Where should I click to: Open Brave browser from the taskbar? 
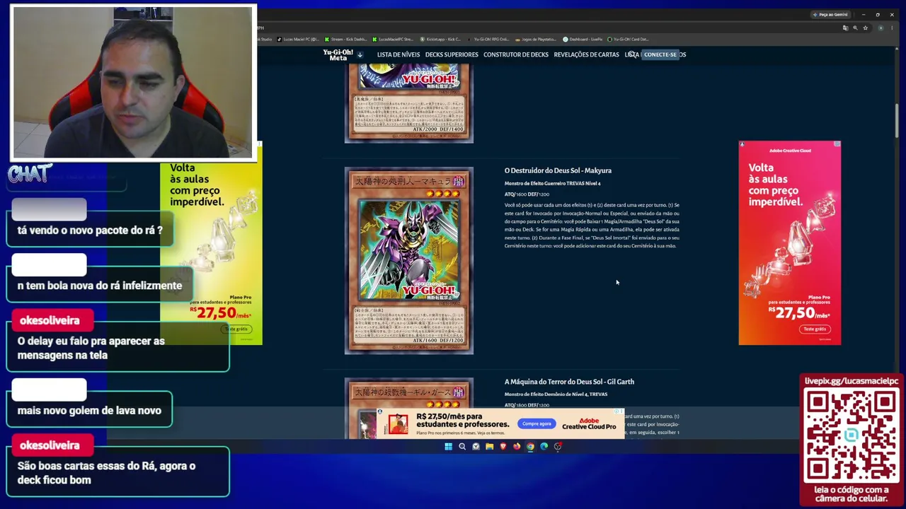coord(503,446)
